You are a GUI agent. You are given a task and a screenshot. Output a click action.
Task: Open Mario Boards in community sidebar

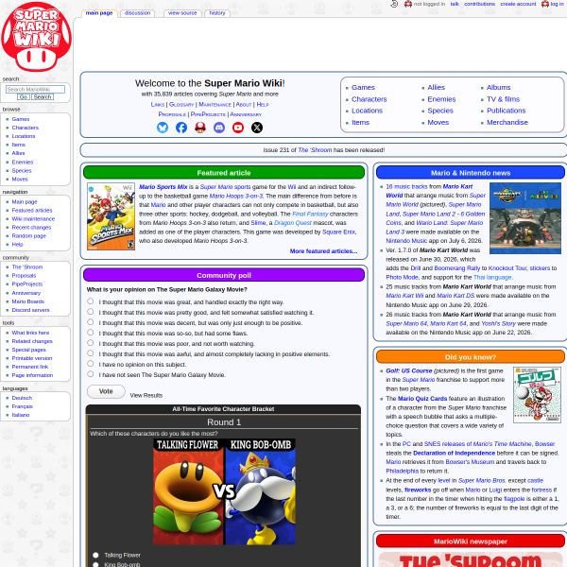click(27, 301)
